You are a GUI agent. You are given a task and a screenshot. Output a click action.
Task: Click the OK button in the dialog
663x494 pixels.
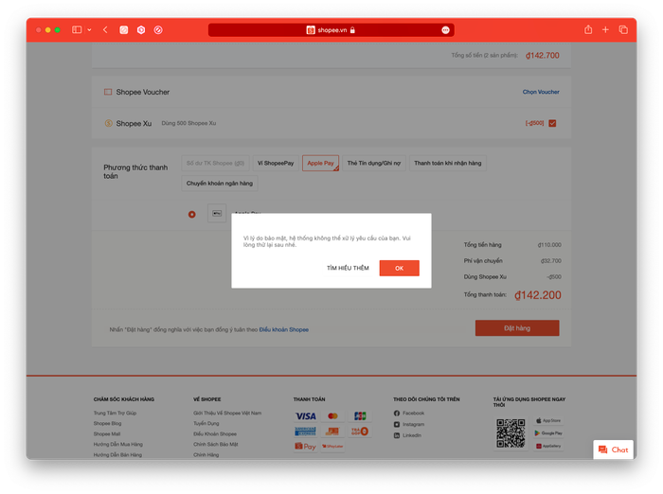[399, 268]
